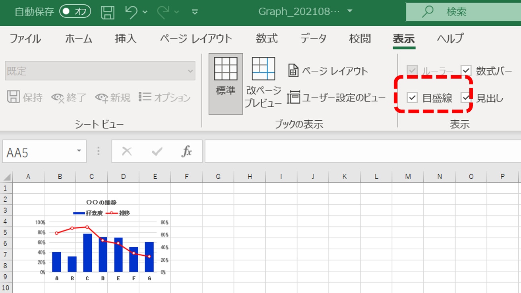Click the 検索 search box
Screen dimensions: 521x293
[x=463, y=12]
